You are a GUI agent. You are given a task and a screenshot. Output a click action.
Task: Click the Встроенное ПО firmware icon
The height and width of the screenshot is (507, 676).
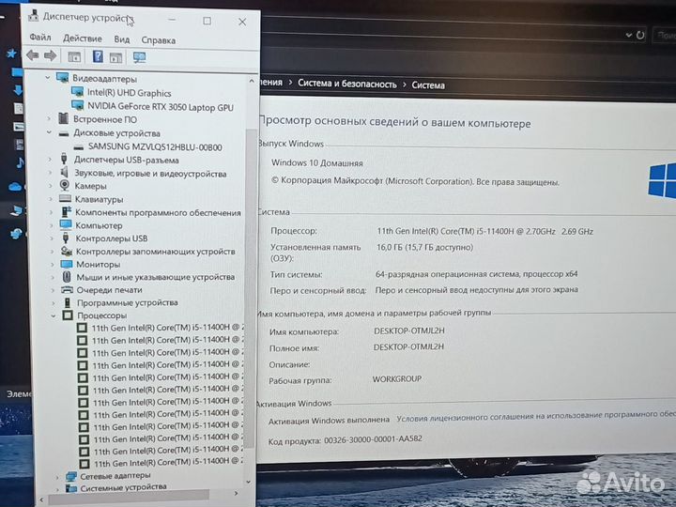pos(64,118)
